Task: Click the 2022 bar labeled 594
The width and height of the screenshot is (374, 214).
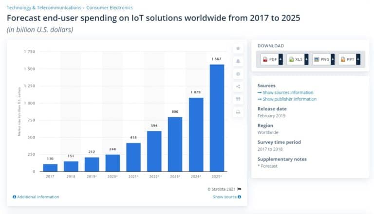Action: click(154, 151)
